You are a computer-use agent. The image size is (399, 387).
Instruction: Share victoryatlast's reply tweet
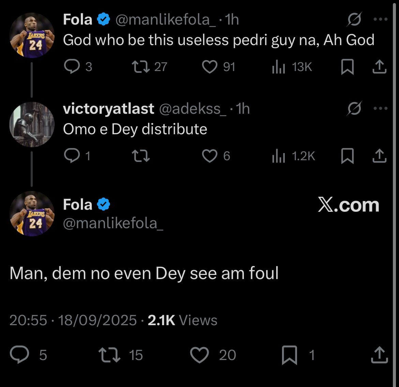coord(379,156)
